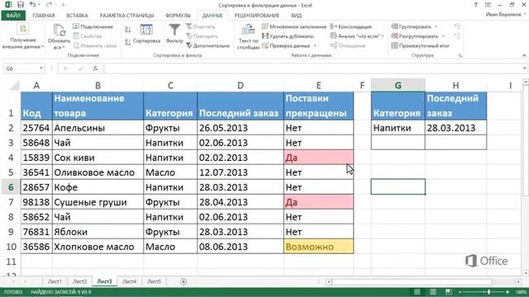
Task: Select row 4 header
Action: tap(11, 158)
